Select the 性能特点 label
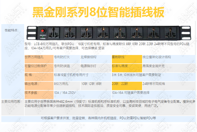 point(12,30)
